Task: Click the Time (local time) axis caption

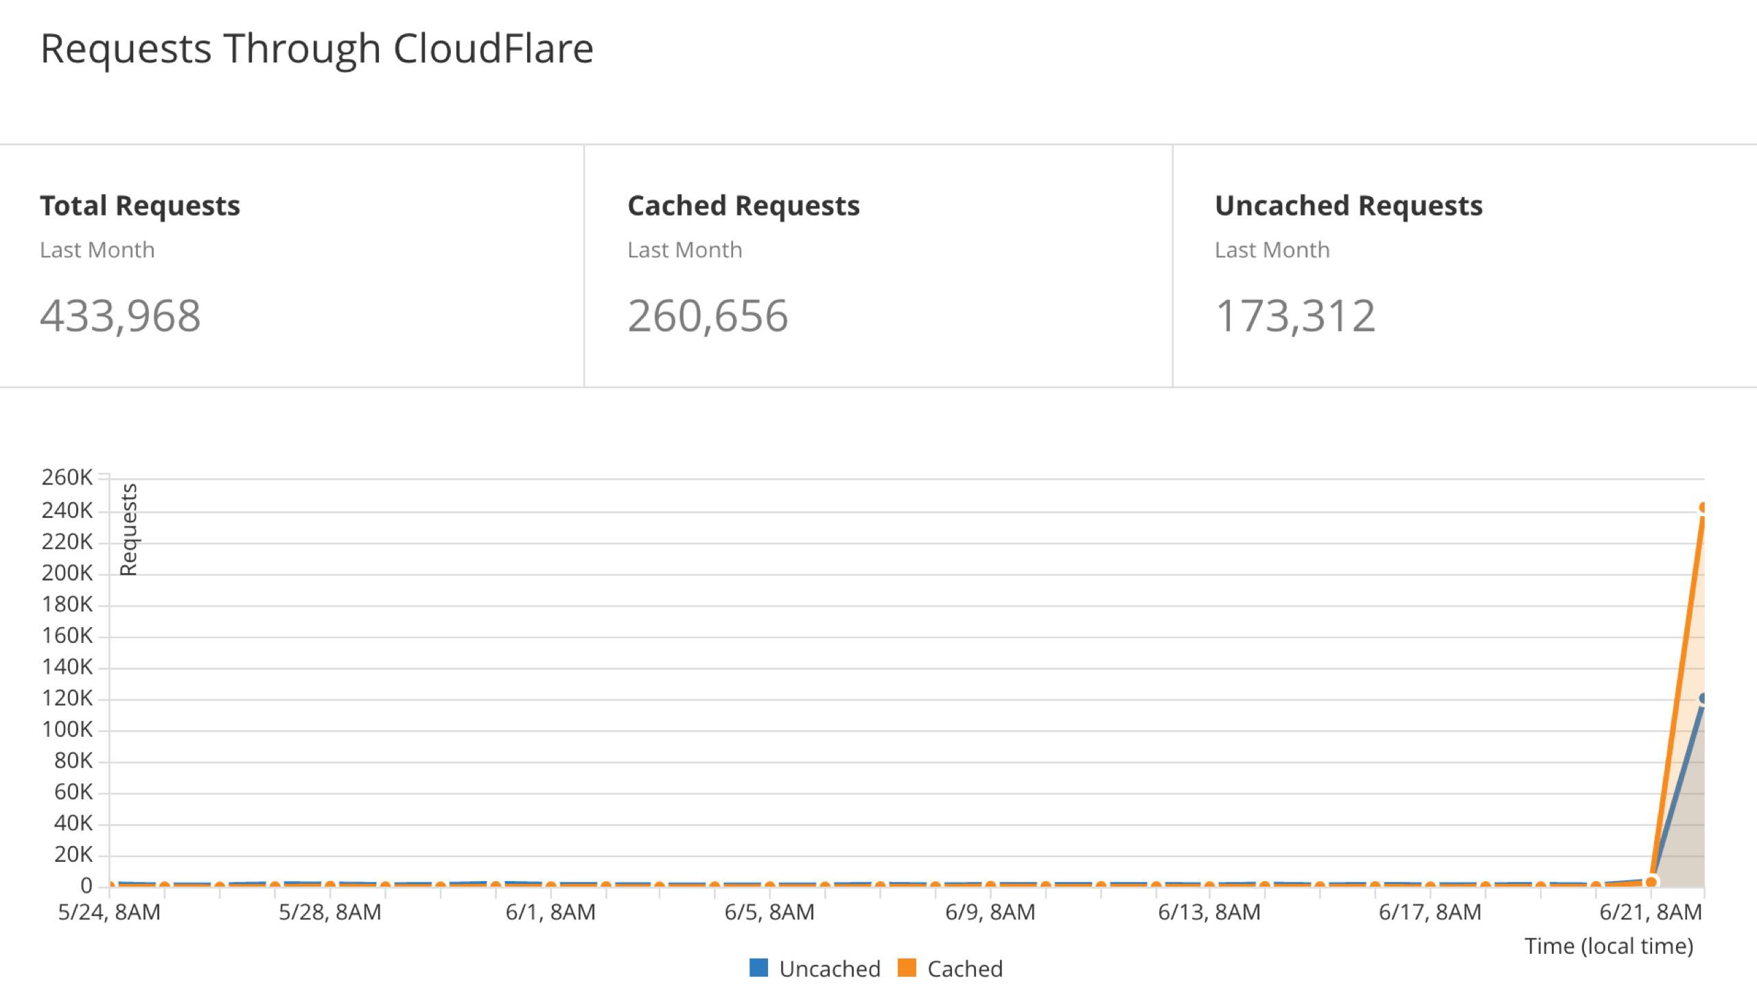Action: click(1609, 946)
